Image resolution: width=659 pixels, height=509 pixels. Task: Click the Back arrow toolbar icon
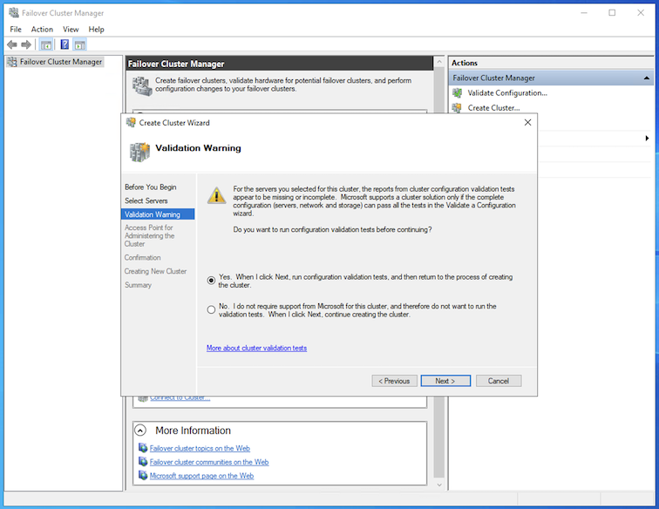(12, 44)
